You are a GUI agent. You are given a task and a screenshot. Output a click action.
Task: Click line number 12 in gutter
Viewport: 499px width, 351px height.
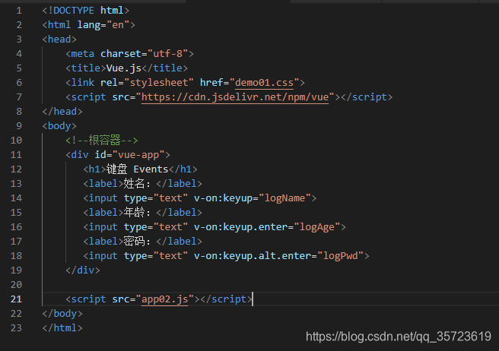click(x=16, y=169)
